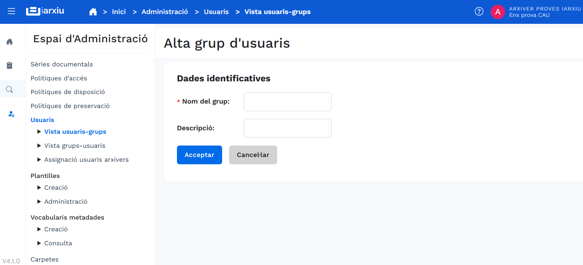Click the V4.1.0 version label
583x265 pixels.
(11, 261)
